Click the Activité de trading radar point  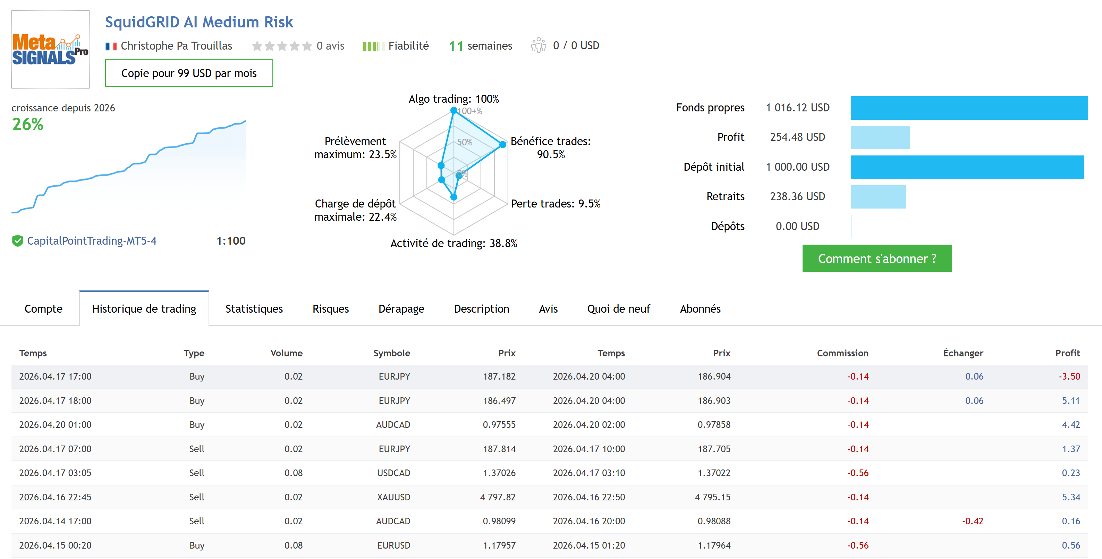454,197
